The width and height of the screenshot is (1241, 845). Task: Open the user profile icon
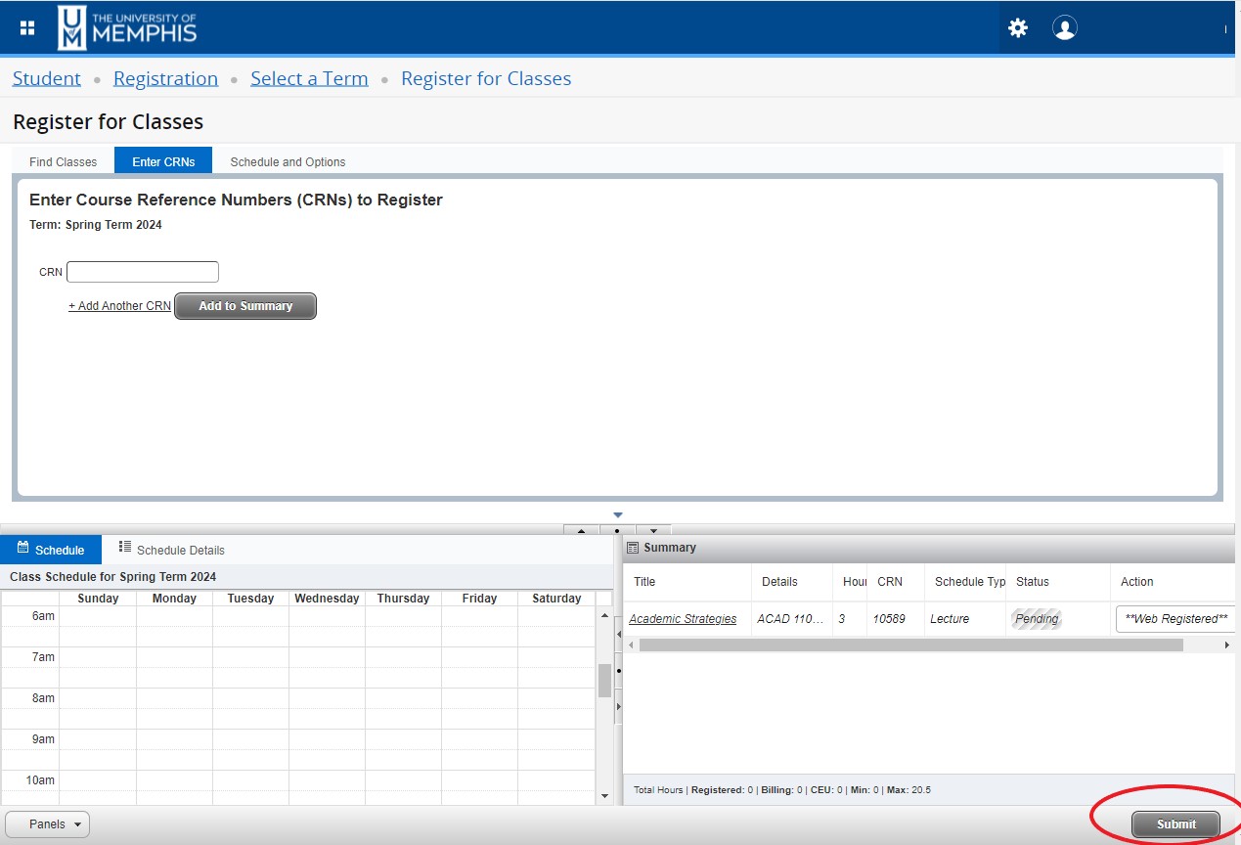pyautogui.click(x=1064, y=27)
